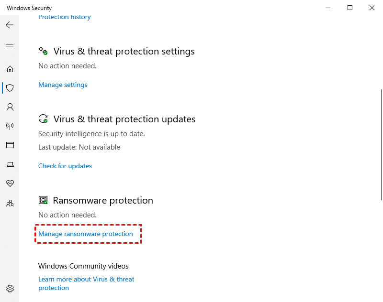The image size is (383, 302).
Task: Click the back arrow at top left
Action: point(10,25)
